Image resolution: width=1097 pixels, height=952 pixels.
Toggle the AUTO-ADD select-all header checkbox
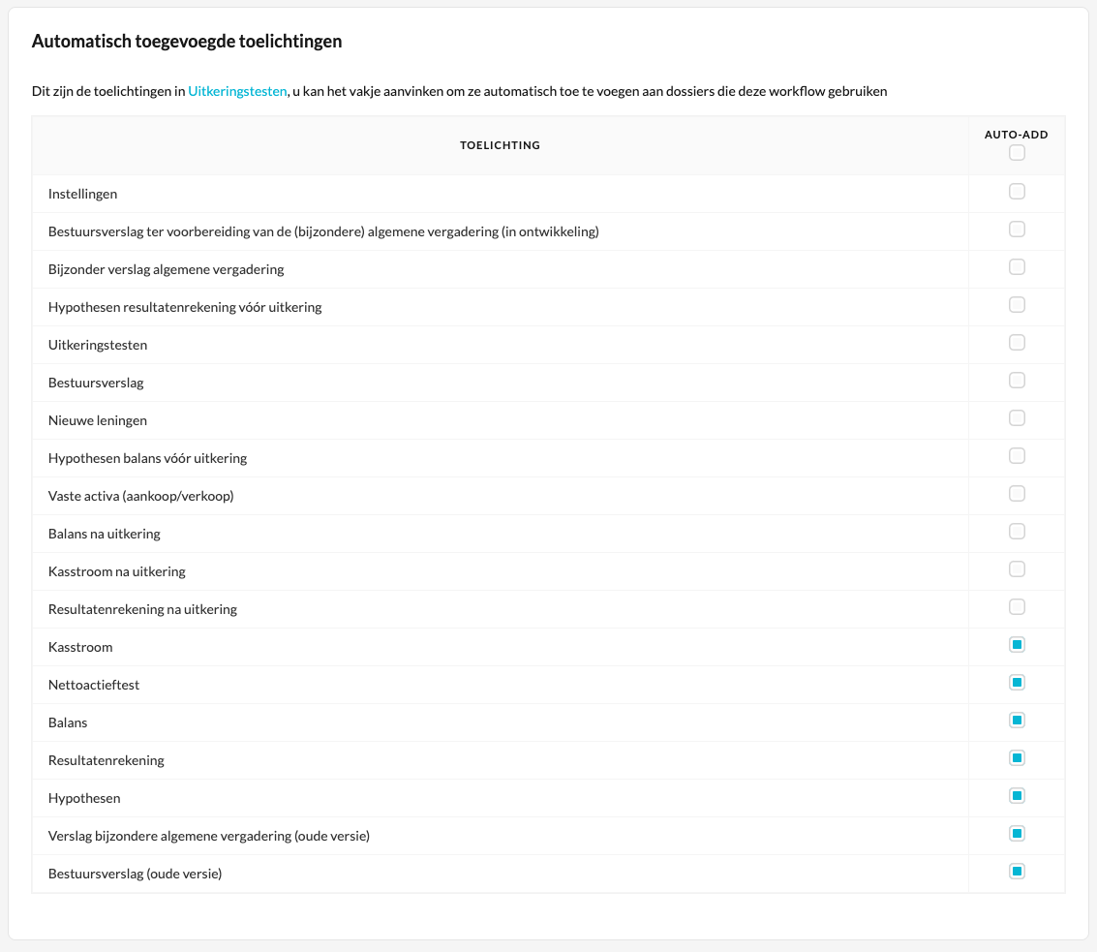click(1017, 153)
